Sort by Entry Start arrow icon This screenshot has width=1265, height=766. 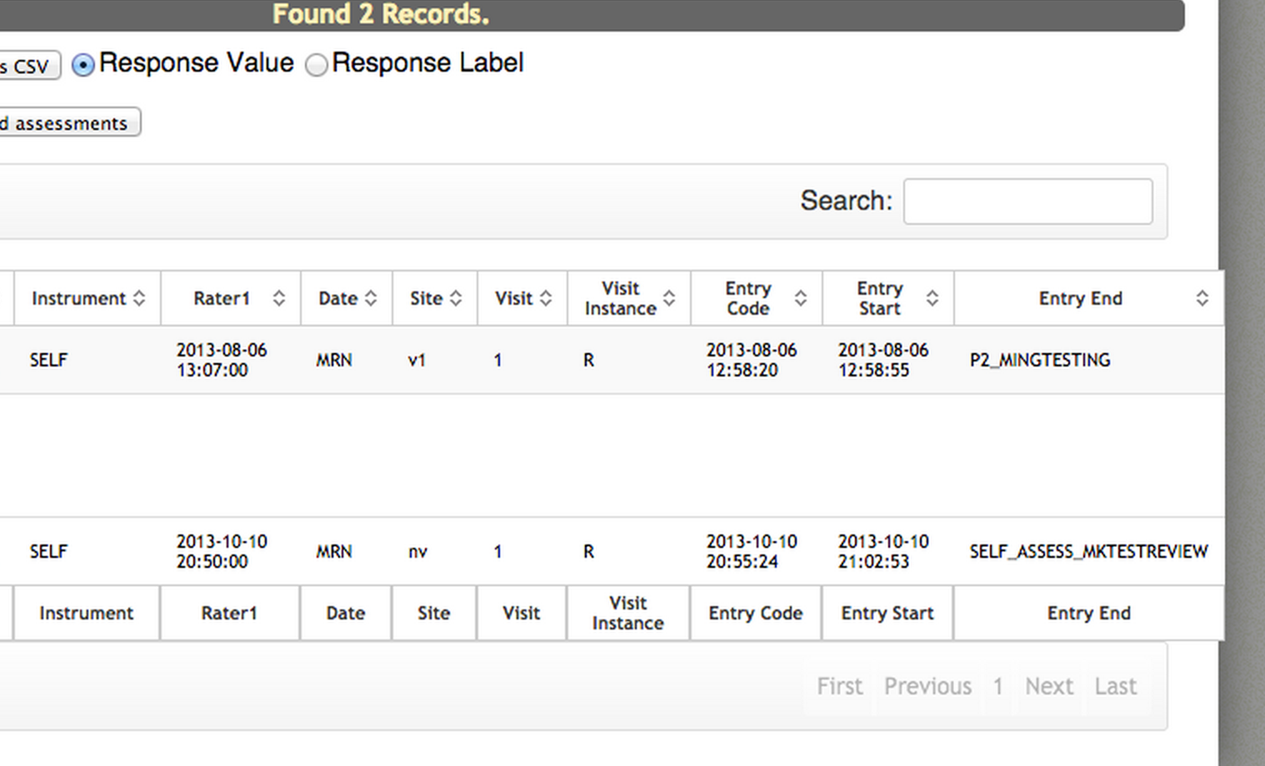click(932, 298)
